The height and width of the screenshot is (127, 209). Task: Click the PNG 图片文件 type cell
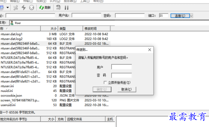click(x=69, y=100)
